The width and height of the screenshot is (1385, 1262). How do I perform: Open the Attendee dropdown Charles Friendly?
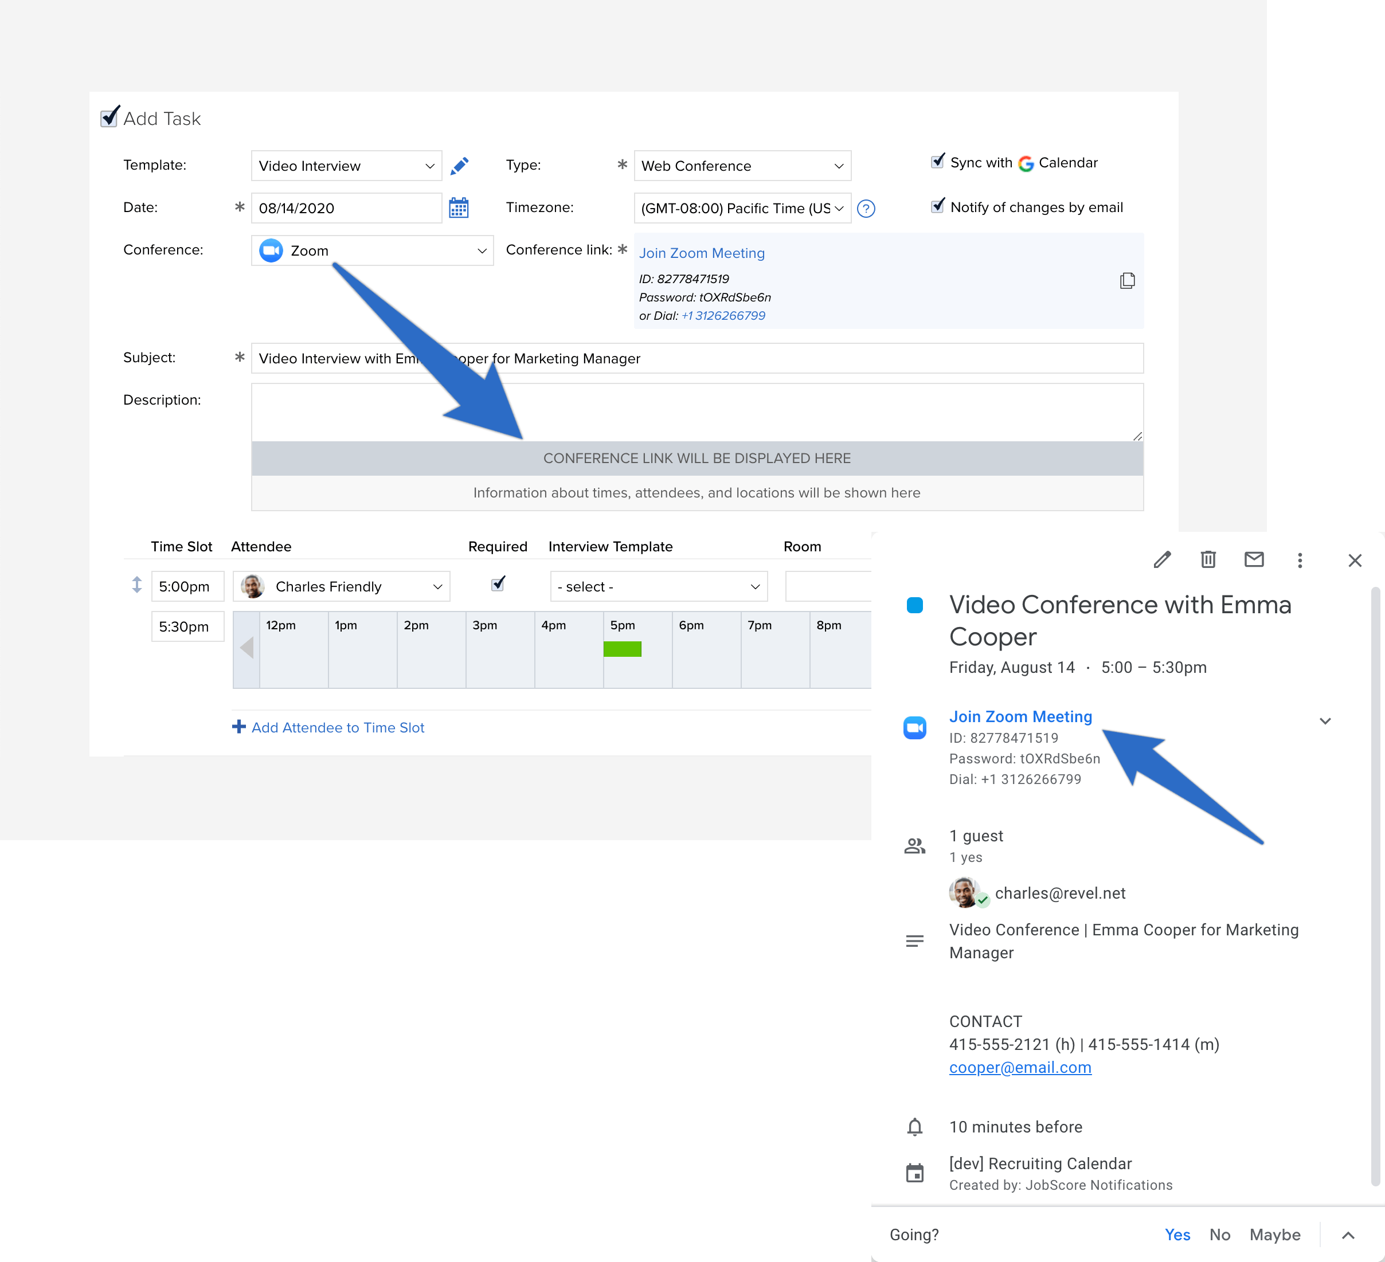(x=342, y=587)
